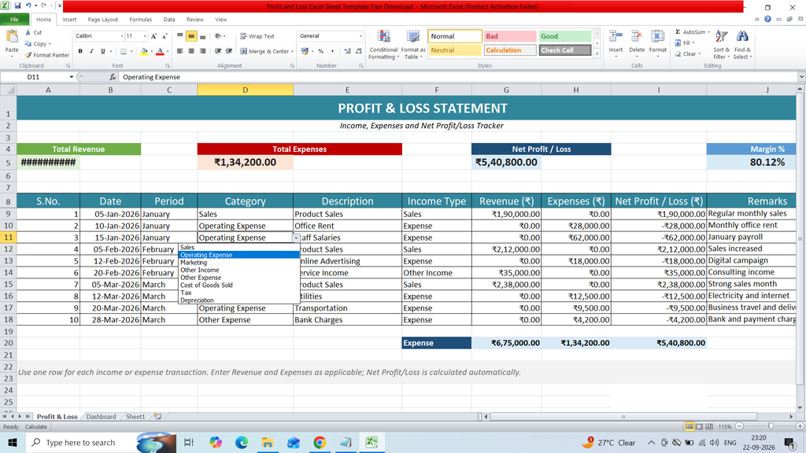The width and height of the screenshot is (806, 453).
Task: Open Format as Table gallery
Action: [x=412, y=45]
